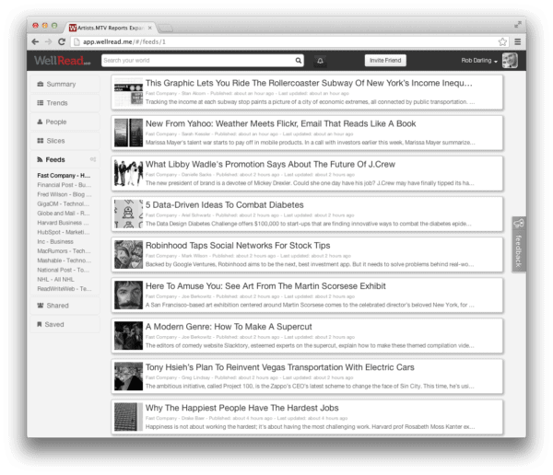Click the Rob Darling profile avatar
This screenshot has width=553, height=475.
pos(510,61)
